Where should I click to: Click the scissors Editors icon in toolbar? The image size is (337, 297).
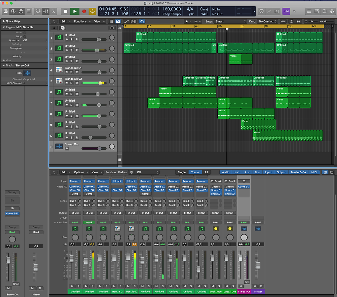tap(54, 11)
